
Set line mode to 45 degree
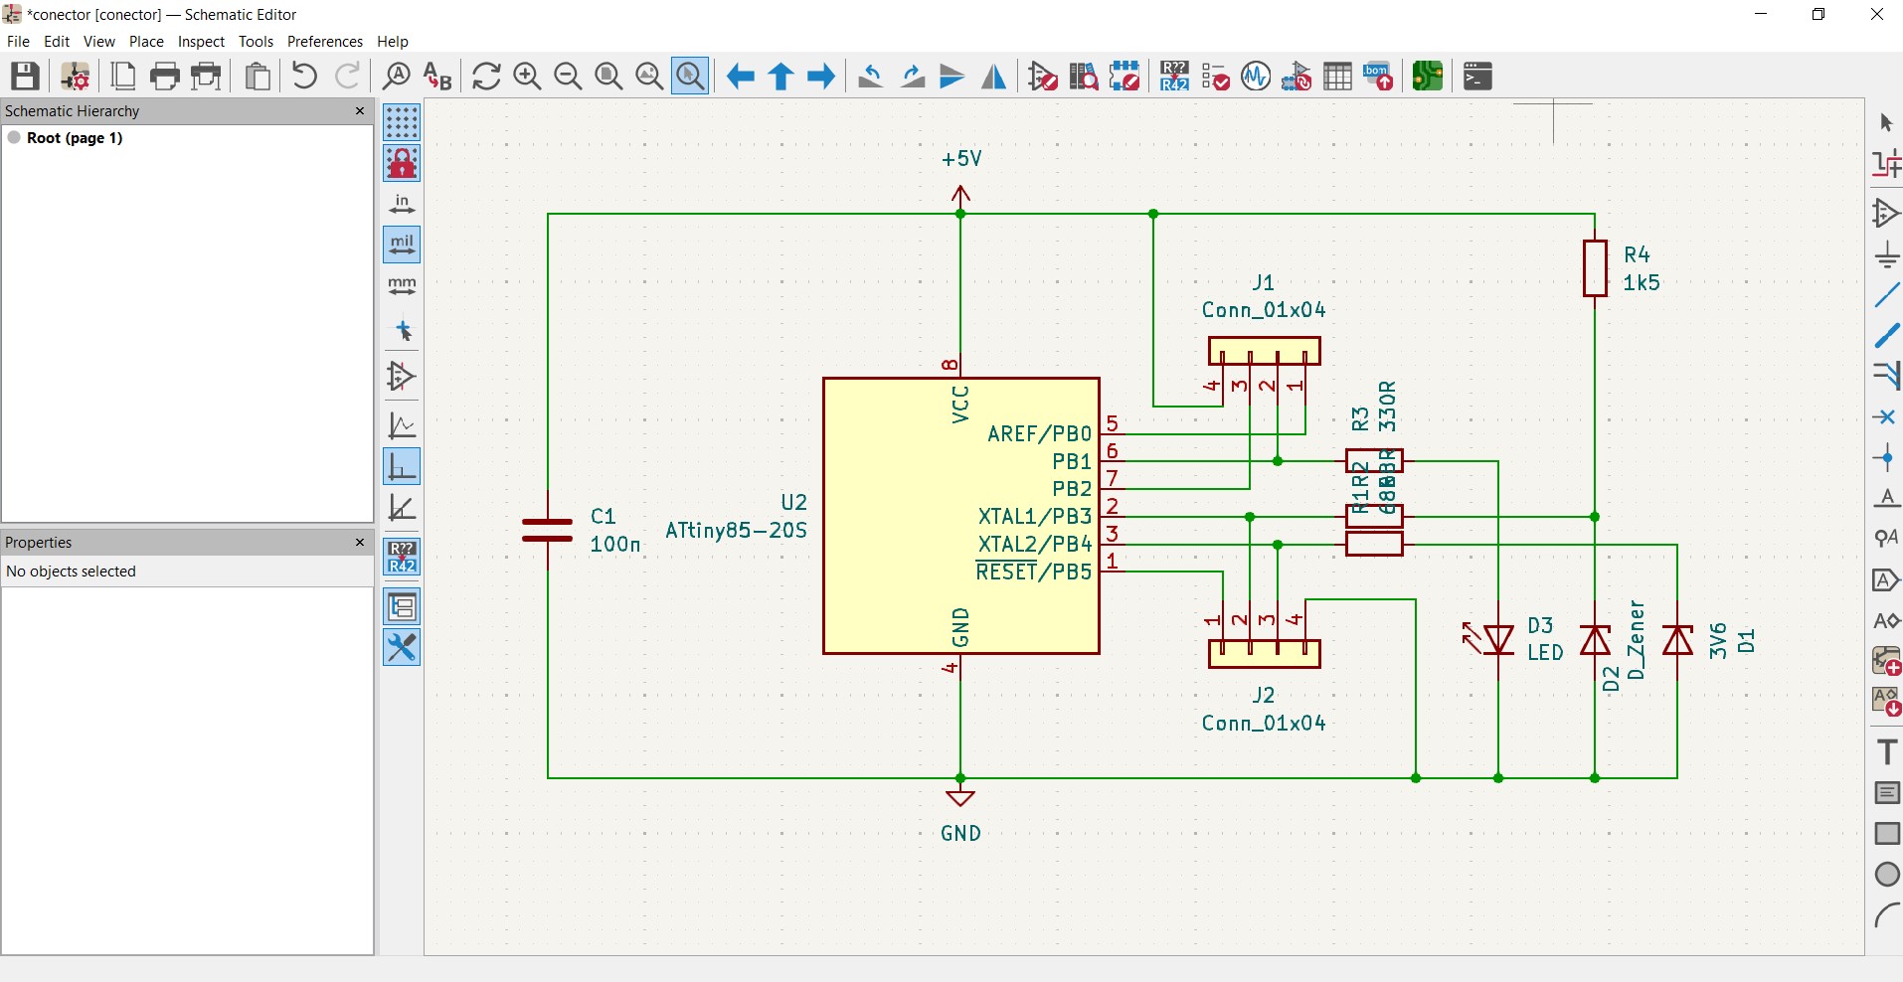pyautogui.click(x=402, y=508)
